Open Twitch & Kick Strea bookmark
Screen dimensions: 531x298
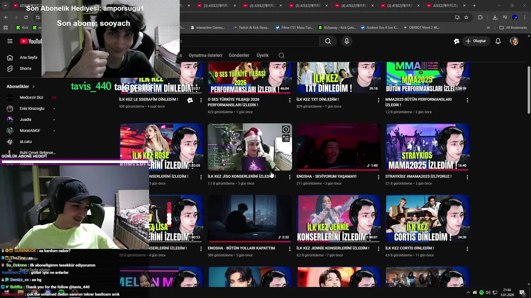pyautogui.click(x=251, y=28)
